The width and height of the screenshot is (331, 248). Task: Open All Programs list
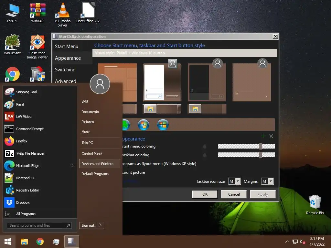tap(40, 214)
